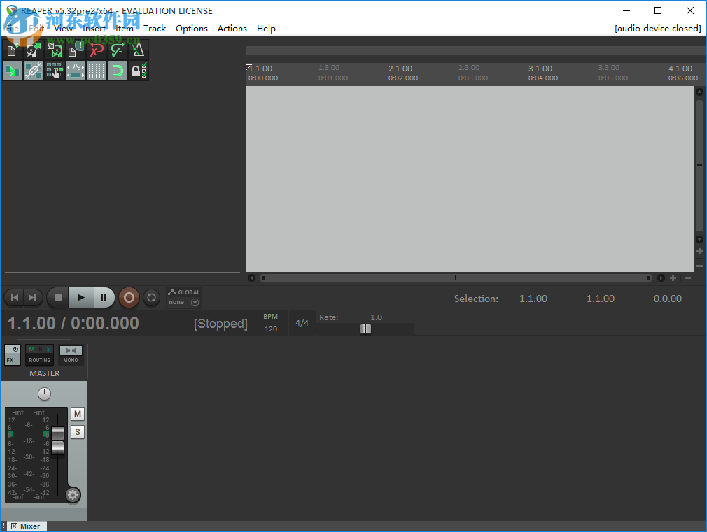The height and width of the screenshot is (532, 707).
Task: Click the 4/4 time signature field
Action: (x=302, y=323)
